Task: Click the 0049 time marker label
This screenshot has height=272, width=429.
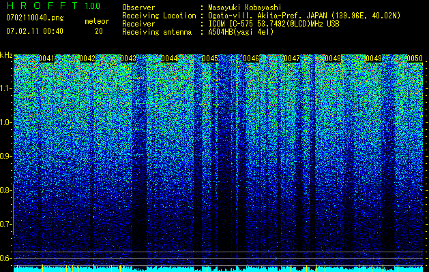Action: pyautogui.click(x=374, y=58)
